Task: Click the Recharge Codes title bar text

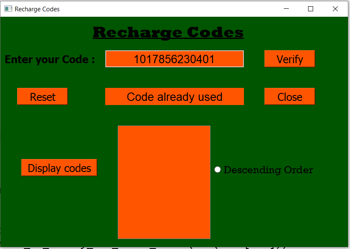Action: pyautogui.click(x=37, y=9)
